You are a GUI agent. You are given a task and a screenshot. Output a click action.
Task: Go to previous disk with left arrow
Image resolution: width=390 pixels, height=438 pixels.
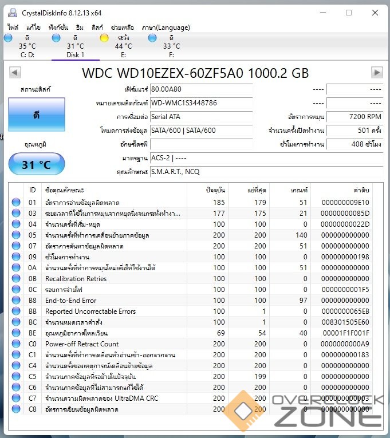(15, 73)
